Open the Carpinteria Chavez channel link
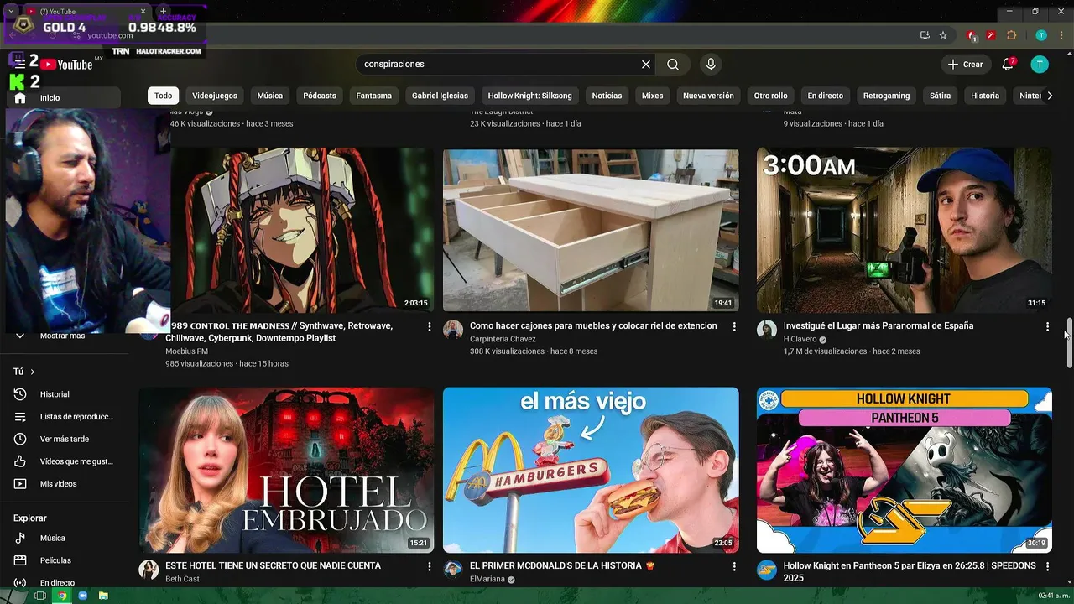The image size is (1074, 604). [x=503, y=339]
